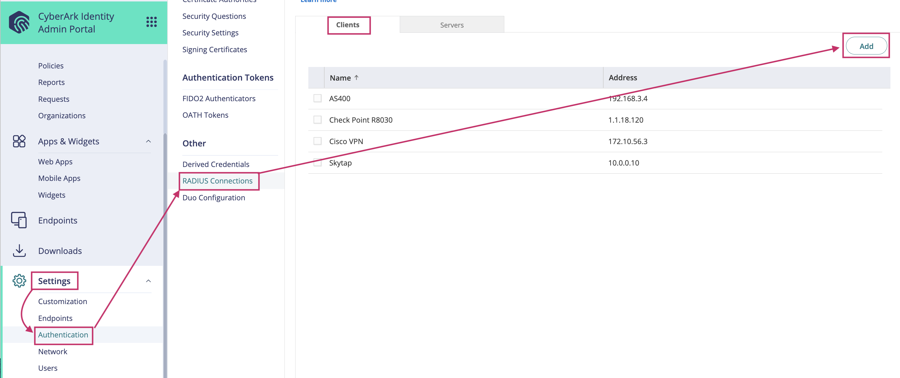
Task: Click the CyberArk fingerprint logo icon
Action: pyautogui.click(x=19, y=22)
